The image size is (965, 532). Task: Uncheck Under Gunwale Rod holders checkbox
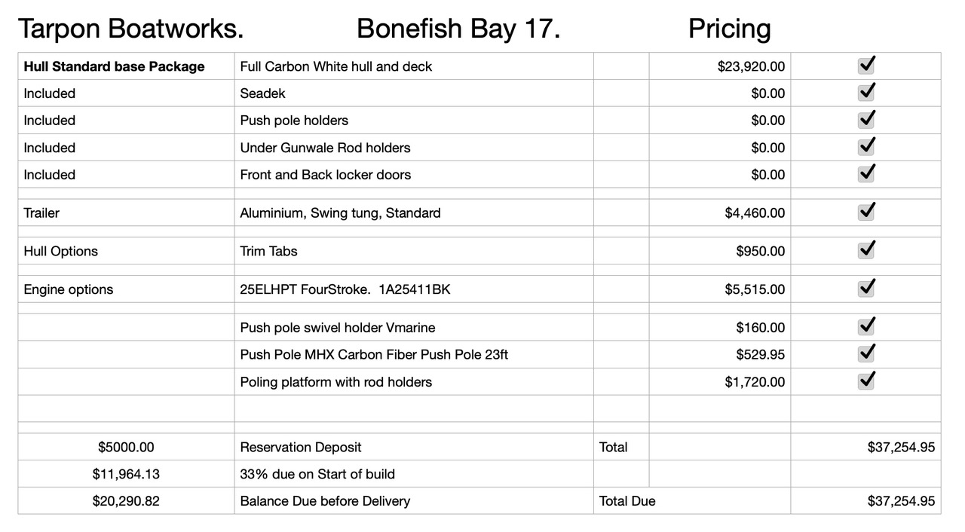tap(866, 147)
